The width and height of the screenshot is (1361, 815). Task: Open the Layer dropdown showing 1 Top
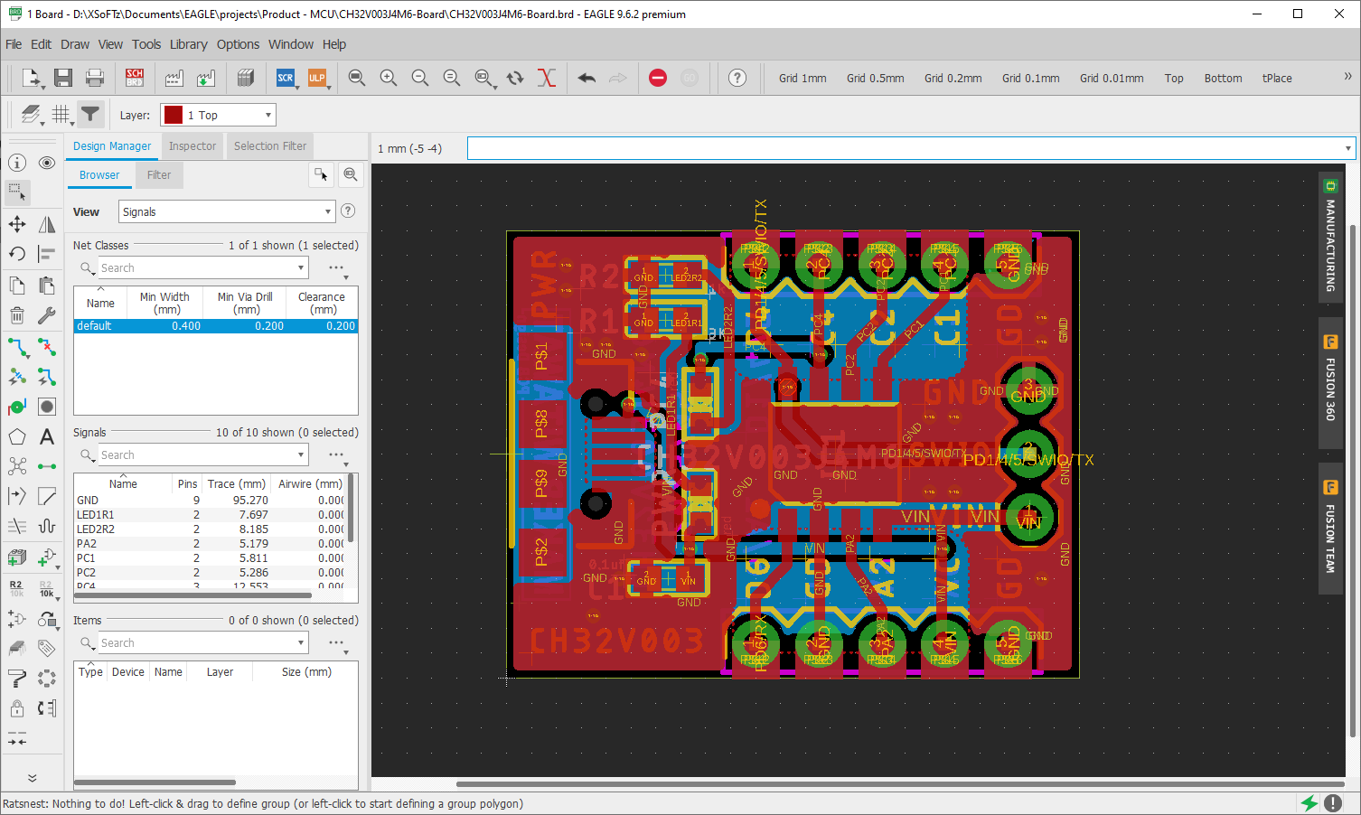[218, 115]
